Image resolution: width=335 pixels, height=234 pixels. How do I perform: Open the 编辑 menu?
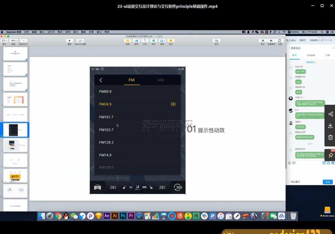(x=34, y=32)
